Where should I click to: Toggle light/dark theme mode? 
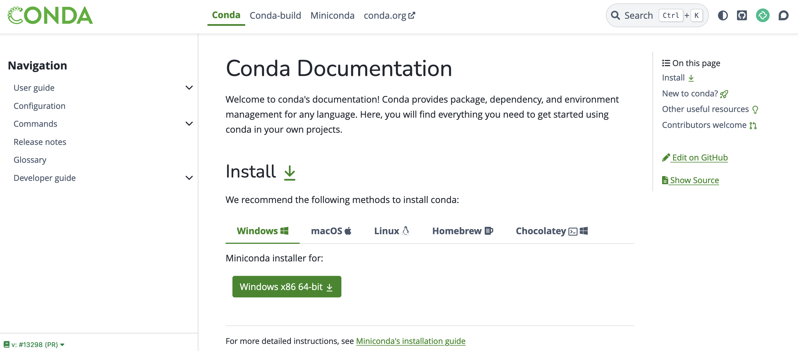pos(723,15)
